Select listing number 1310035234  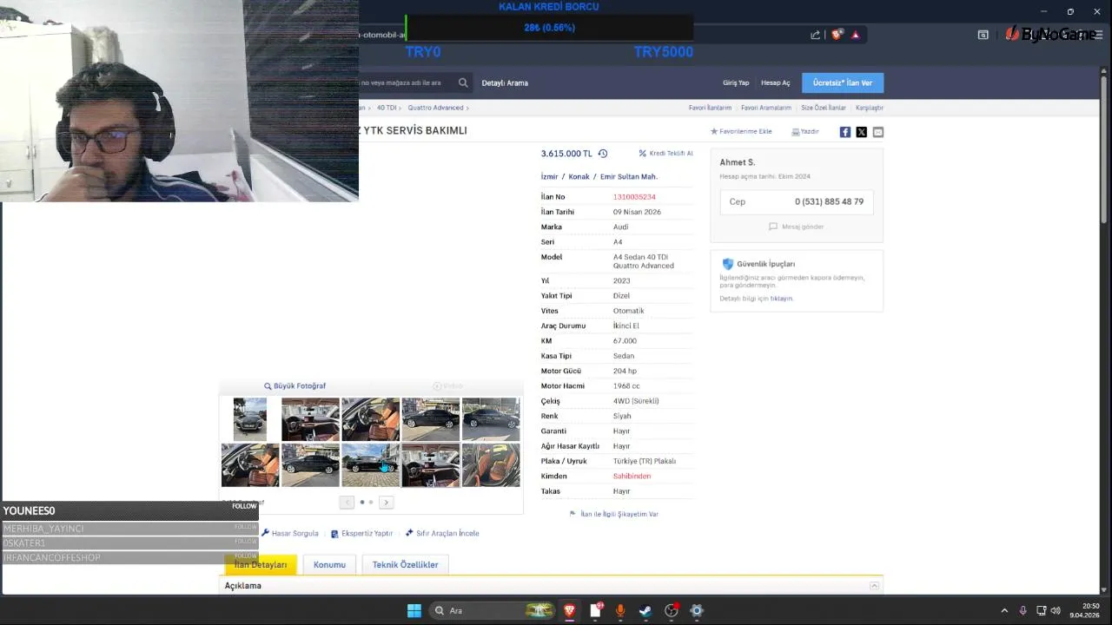[634, 197]
